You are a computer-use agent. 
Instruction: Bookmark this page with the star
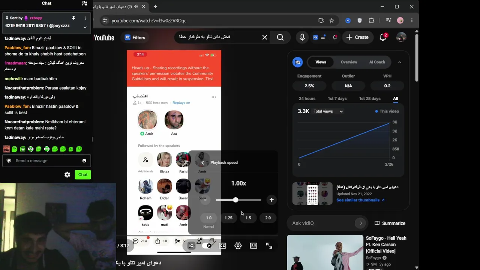[x=331, y=21]
